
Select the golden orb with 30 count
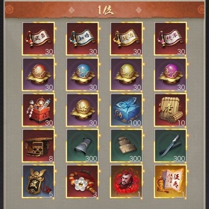82,110
